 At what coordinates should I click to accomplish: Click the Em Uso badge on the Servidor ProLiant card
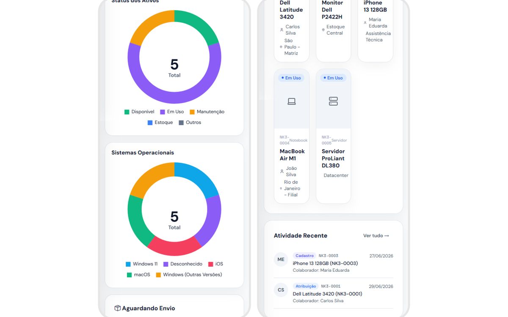333,78
